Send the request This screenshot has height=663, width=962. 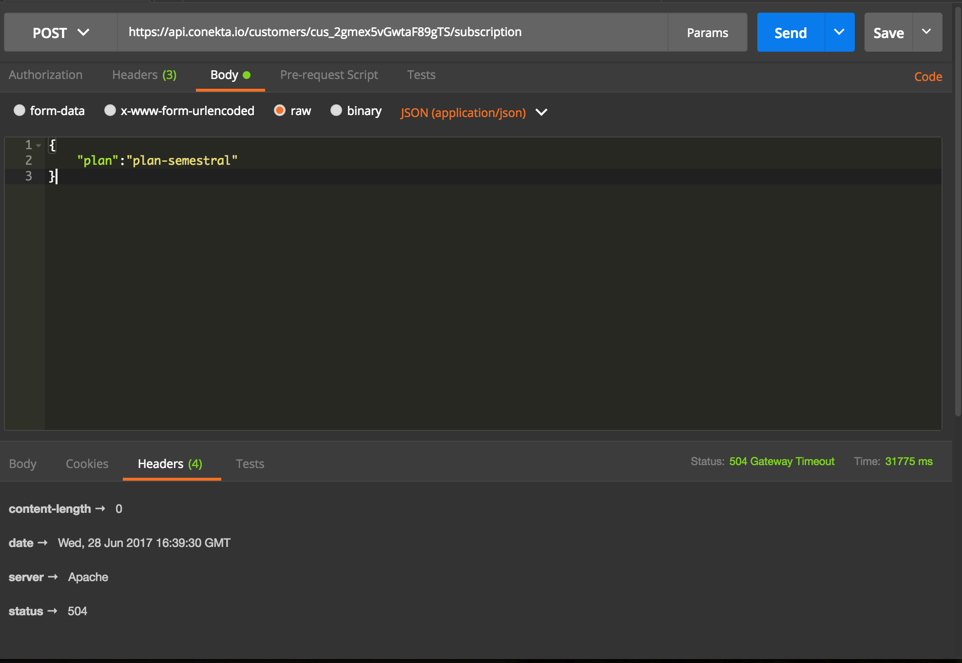[x=790, y=32]
